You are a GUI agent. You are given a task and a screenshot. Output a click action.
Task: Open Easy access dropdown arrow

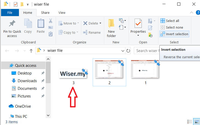[125, 27]
